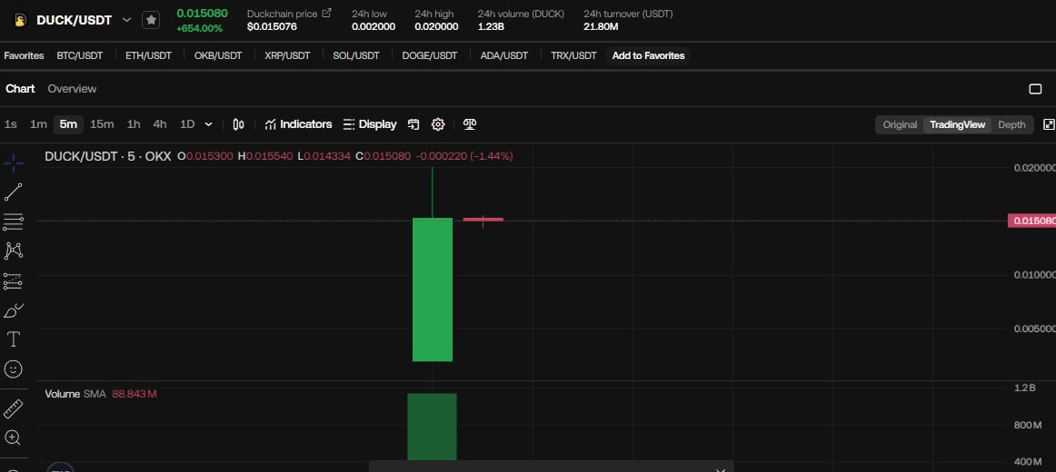Open the Overview tab
Viewport: 1056px width, 472px height.
pyautogui.click(x=72, y=89)
